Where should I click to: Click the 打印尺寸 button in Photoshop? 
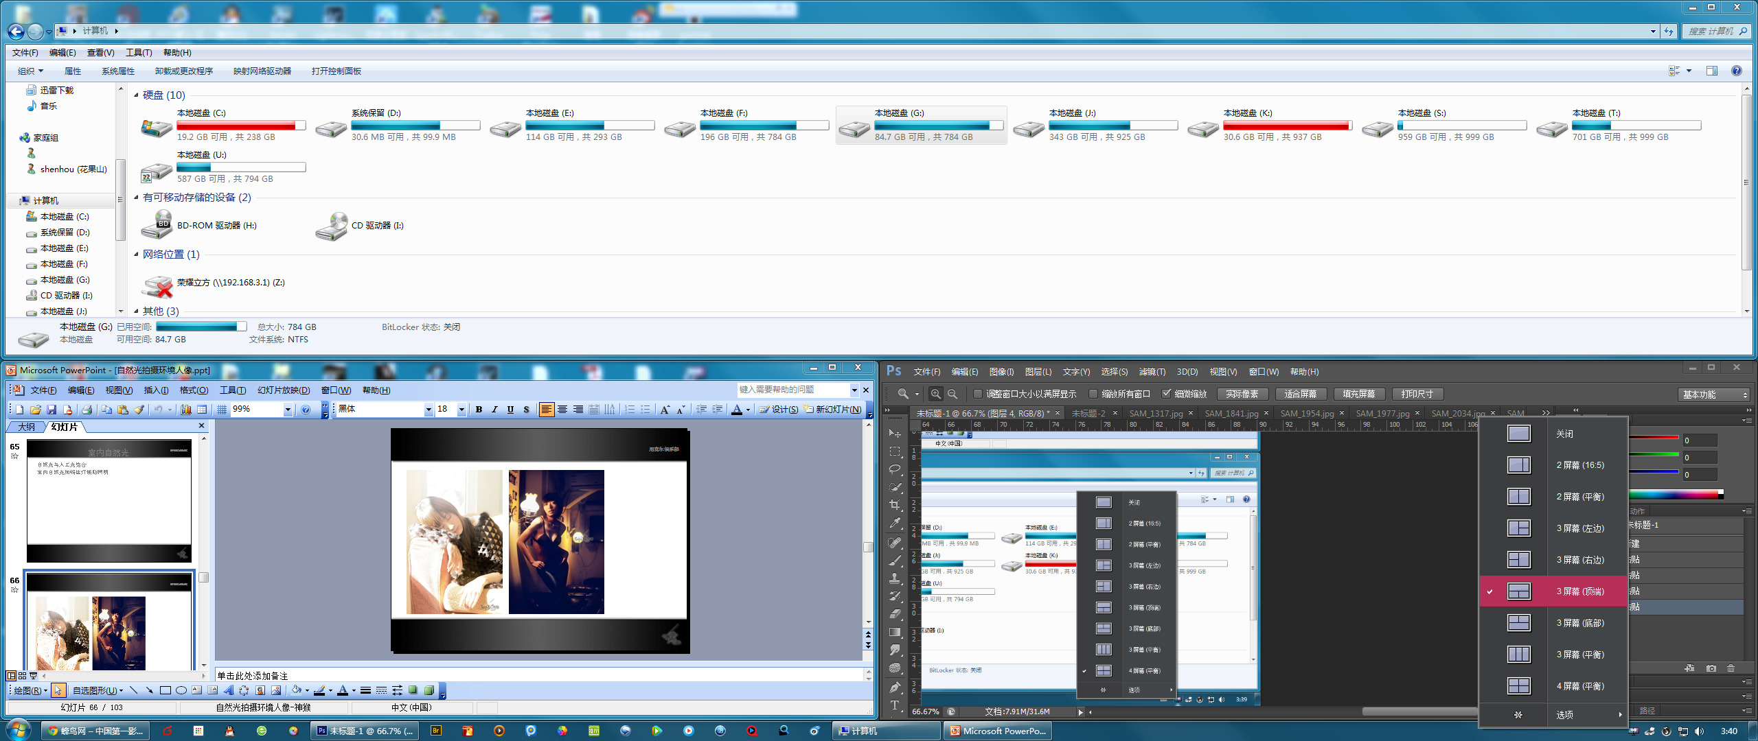point(1417,394)
